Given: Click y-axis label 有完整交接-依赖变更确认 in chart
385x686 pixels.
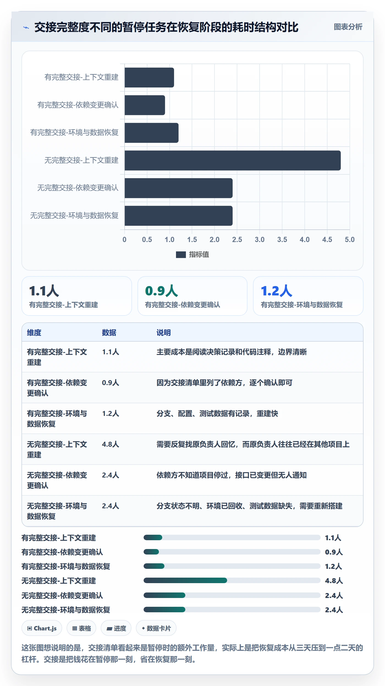Looking at the screenshot, I should pyautogui.click(x=78, y=105).
